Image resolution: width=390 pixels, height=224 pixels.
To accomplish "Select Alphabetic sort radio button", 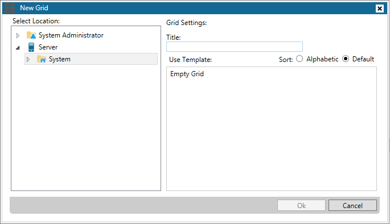I will coord(299,59).
